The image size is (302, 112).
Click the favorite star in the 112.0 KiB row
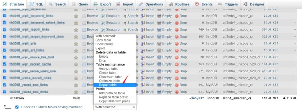coord(76,57)
